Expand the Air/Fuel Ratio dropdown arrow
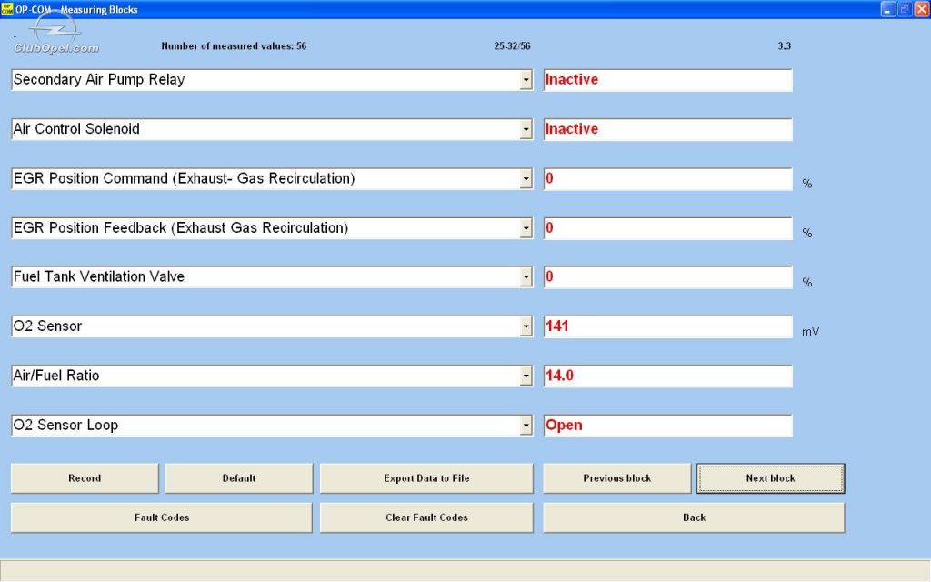The height and width of the screenshot is (582, 931). 526,376
